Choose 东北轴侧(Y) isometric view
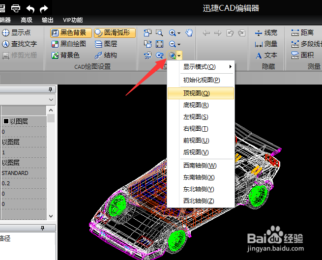 click(201, 189)
